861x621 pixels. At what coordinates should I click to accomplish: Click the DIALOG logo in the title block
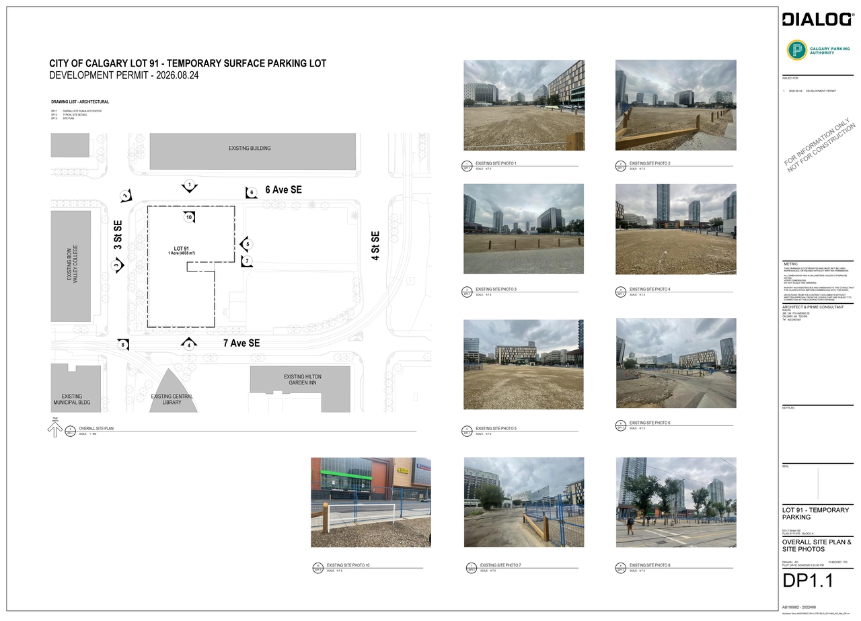[817, 19]
